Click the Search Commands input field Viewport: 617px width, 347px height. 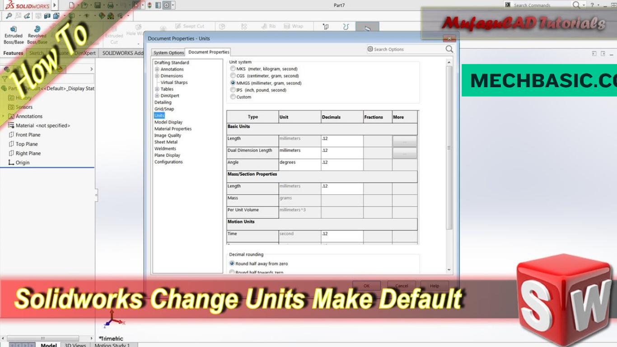tap(538, 5)
